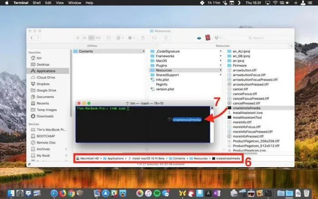Expand the Contents folder arrow
The width and height of the screenshot is (318, 199).
(x=144, y=51)
